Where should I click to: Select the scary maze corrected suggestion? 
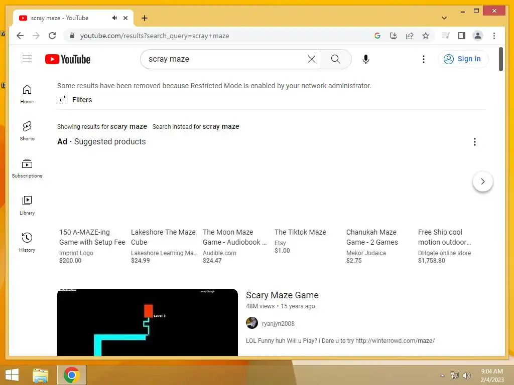coord(128,126)
